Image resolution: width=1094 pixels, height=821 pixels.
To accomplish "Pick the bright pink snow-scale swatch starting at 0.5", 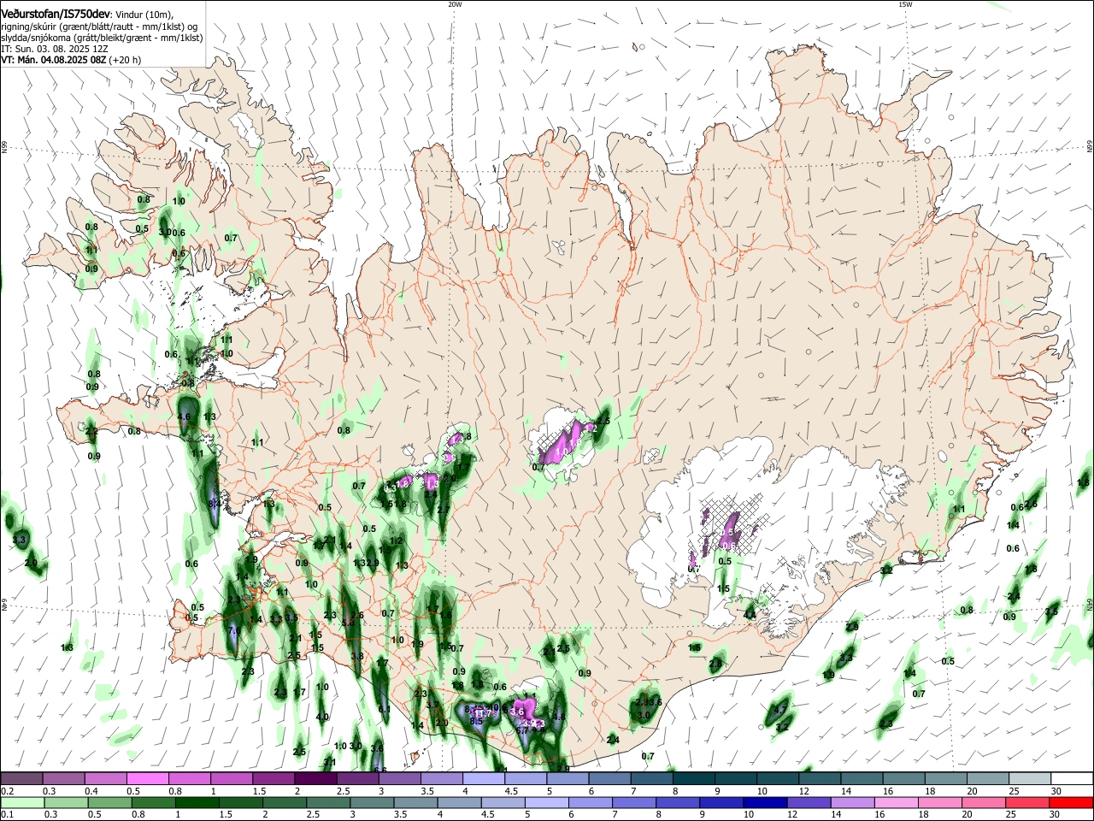I will (147, 779).
